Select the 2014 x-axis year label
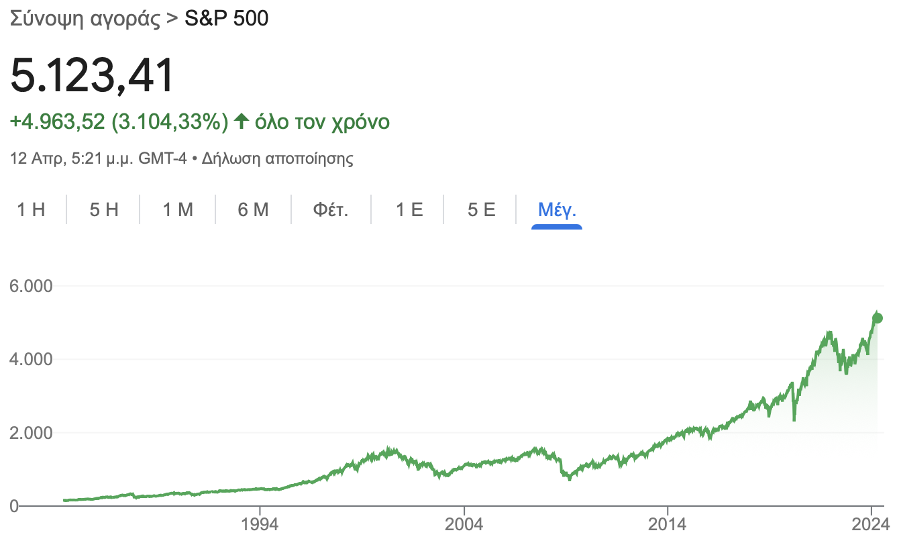The height and width of the screenshot is (545, 899). point(667,524)
